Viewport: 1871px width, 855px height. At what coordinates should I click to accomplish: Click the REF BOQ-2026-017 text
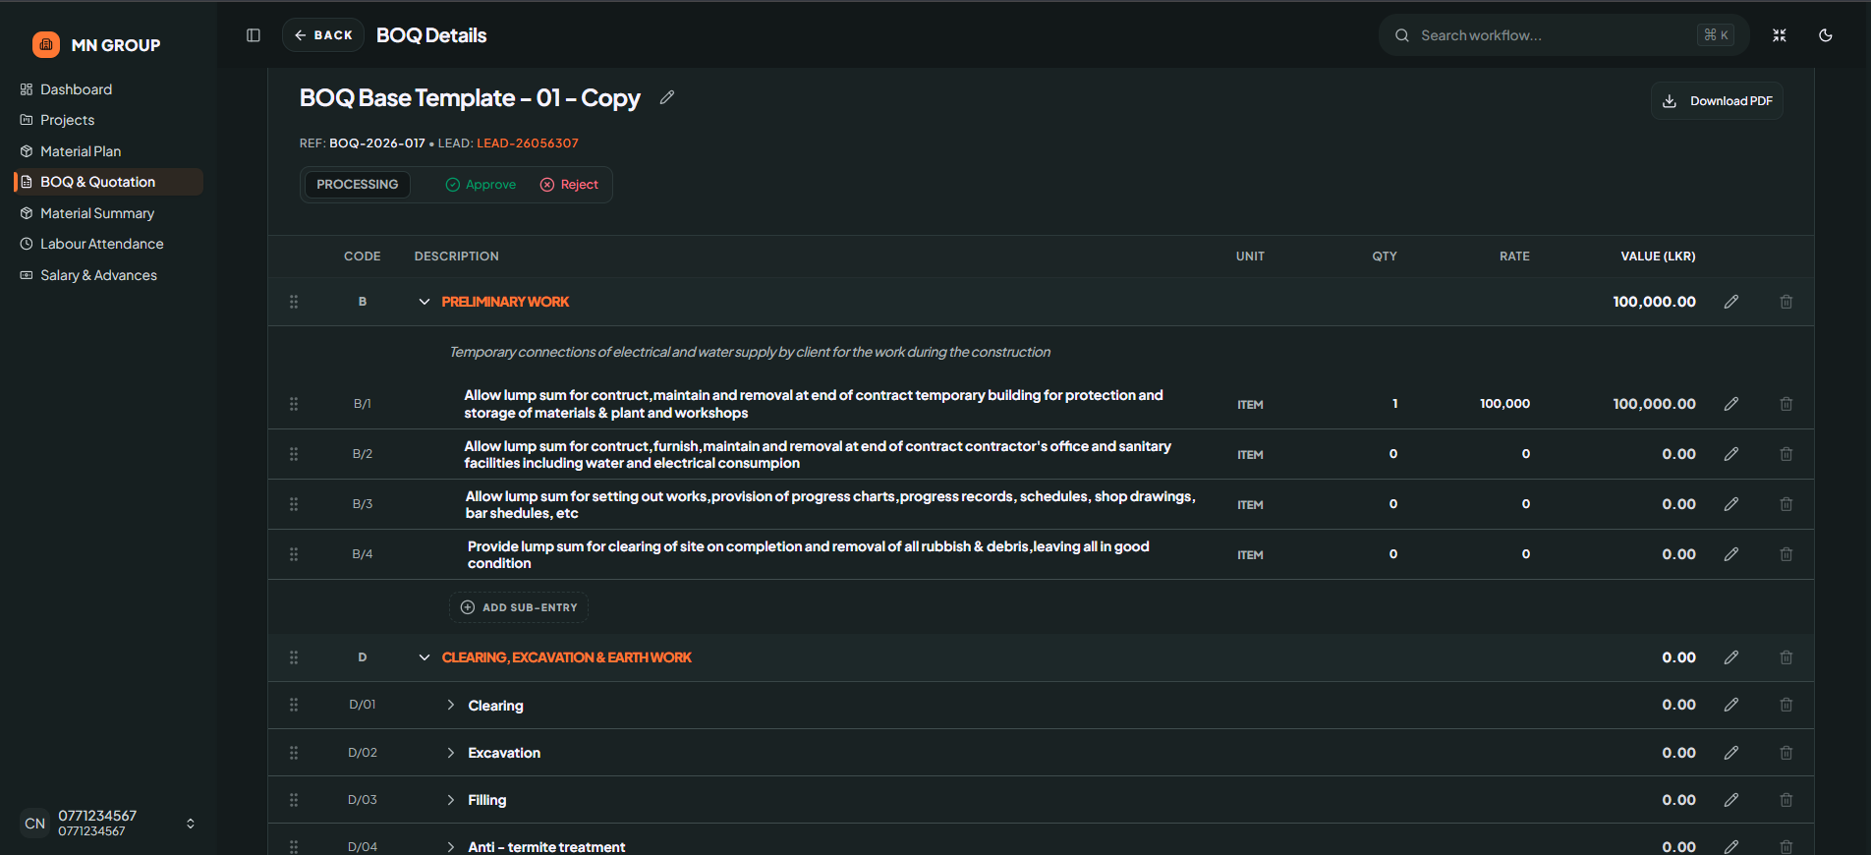[363, 143]
